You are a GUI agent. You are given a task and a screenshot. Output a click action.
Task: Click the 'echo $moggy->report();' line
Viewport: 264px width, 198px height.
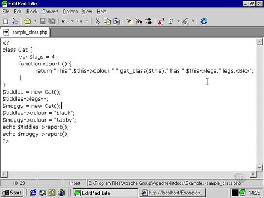point(36,134)
